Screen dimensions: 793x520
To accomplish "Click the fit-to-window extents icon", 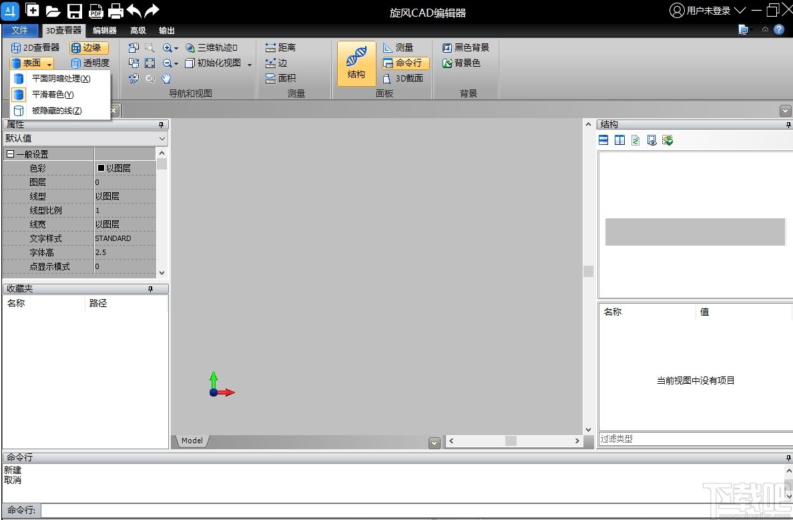I will click(150, 63).
